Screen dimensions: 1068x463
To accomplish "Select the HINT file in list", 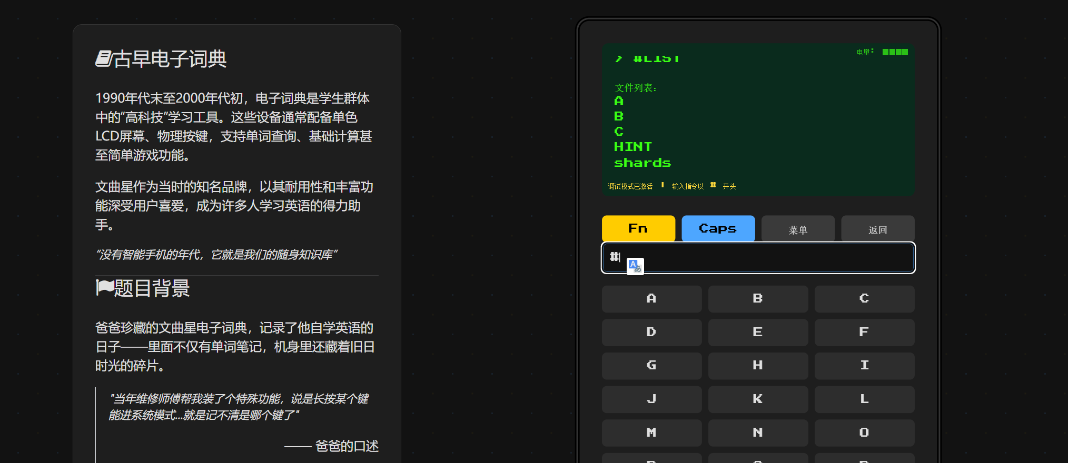I will pos(633,147).
